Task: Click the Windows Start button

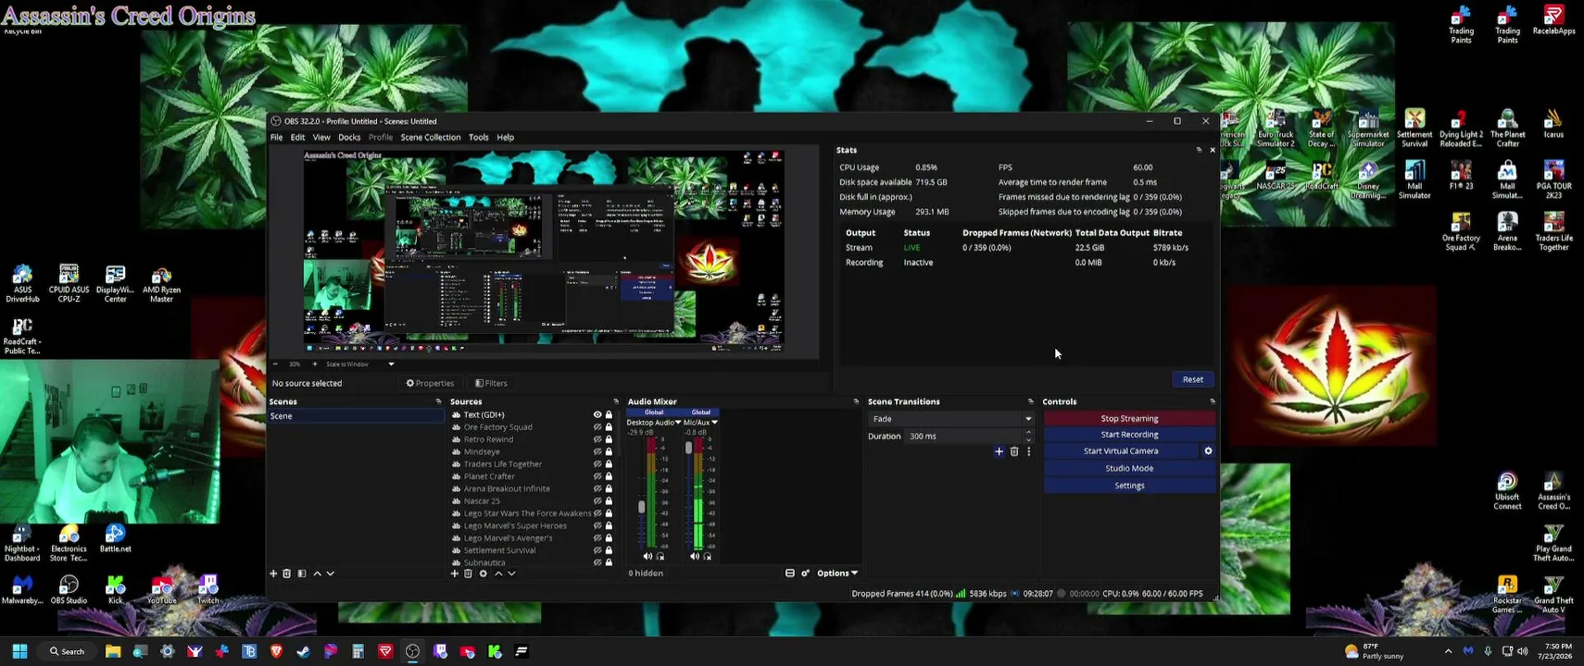Action: [x=19, y=651]
